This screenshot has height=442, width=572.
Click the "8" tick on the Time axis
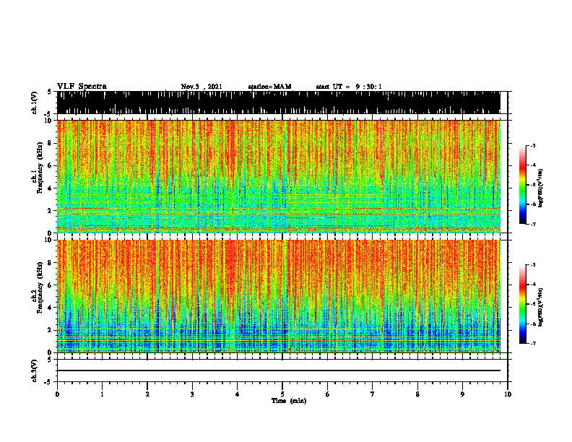pos(417,394)
